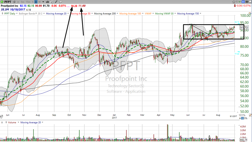The height and width of the screenshot is (142, 252).
Task: Close the volume pane with X
Action: point(2,123)
